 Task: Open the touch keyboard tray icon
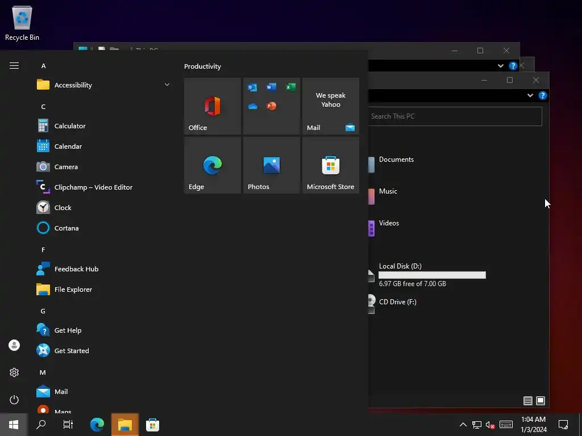pos(506,425)
